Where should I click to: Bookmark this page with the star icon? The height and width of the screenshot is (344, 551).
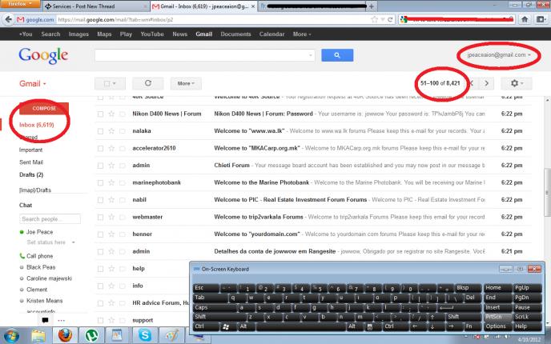click(x=375, y=20)
